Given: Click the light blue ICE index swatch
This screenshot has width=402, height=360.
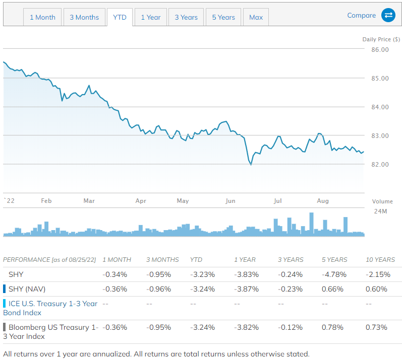Looking at the screenshot, I should pyautogui.click(x=5, y=304).
